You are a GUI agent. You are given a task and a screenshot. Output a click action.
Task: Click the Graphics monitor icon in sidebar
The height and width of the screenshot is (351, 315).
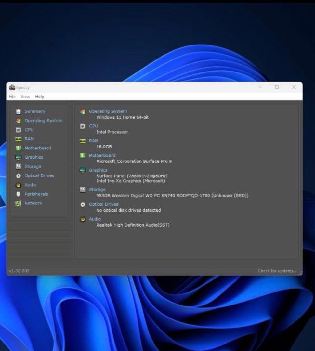pos(19,157)
